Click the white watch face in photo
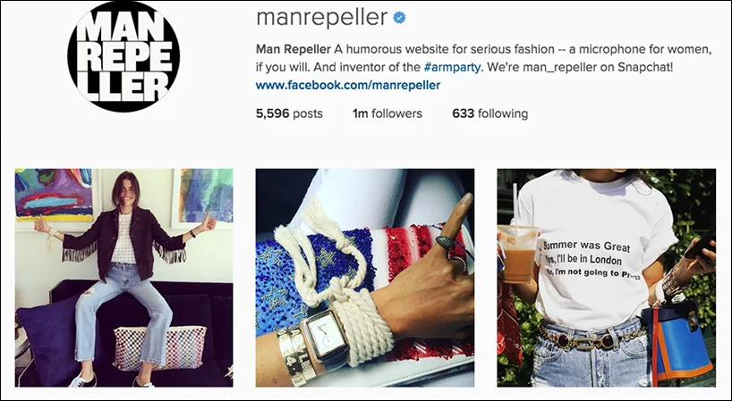Image resolution: width=732 pixels, height=401 pixels. pyautogui.click(x=326, y=332)
